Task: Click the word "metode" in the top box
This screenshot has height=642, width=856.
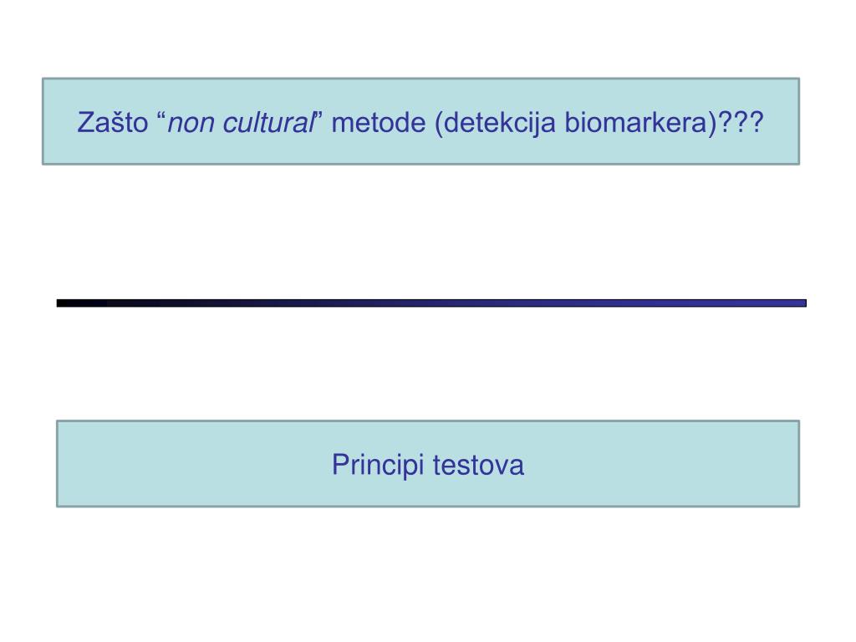Action: coord(379,122)
